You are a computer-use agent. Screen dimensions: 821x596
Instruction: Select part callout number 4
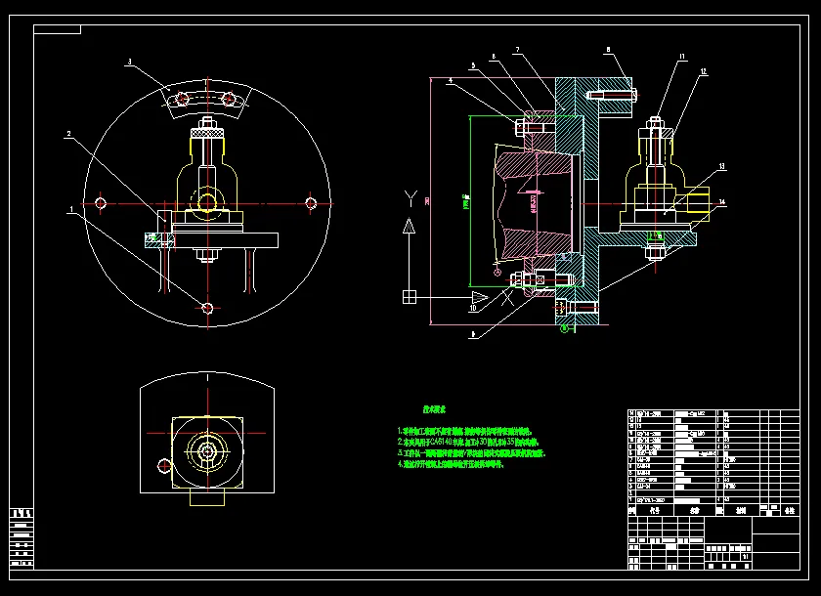pos(451,80)
